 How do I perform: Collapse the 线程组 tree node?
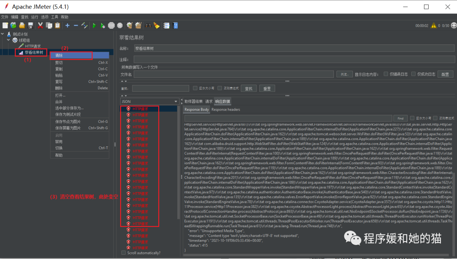click(8, 40)
